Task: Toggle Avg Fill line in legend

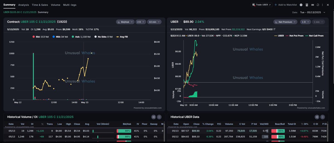Action: pos(122,36)
